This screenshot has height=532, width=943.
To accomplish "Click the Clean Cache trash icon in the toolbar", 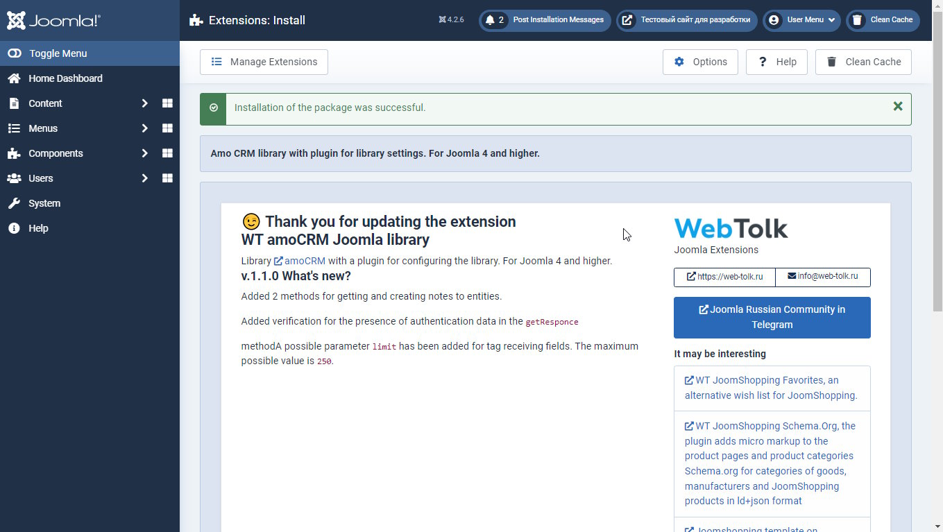I will click(x=831, y=62).
